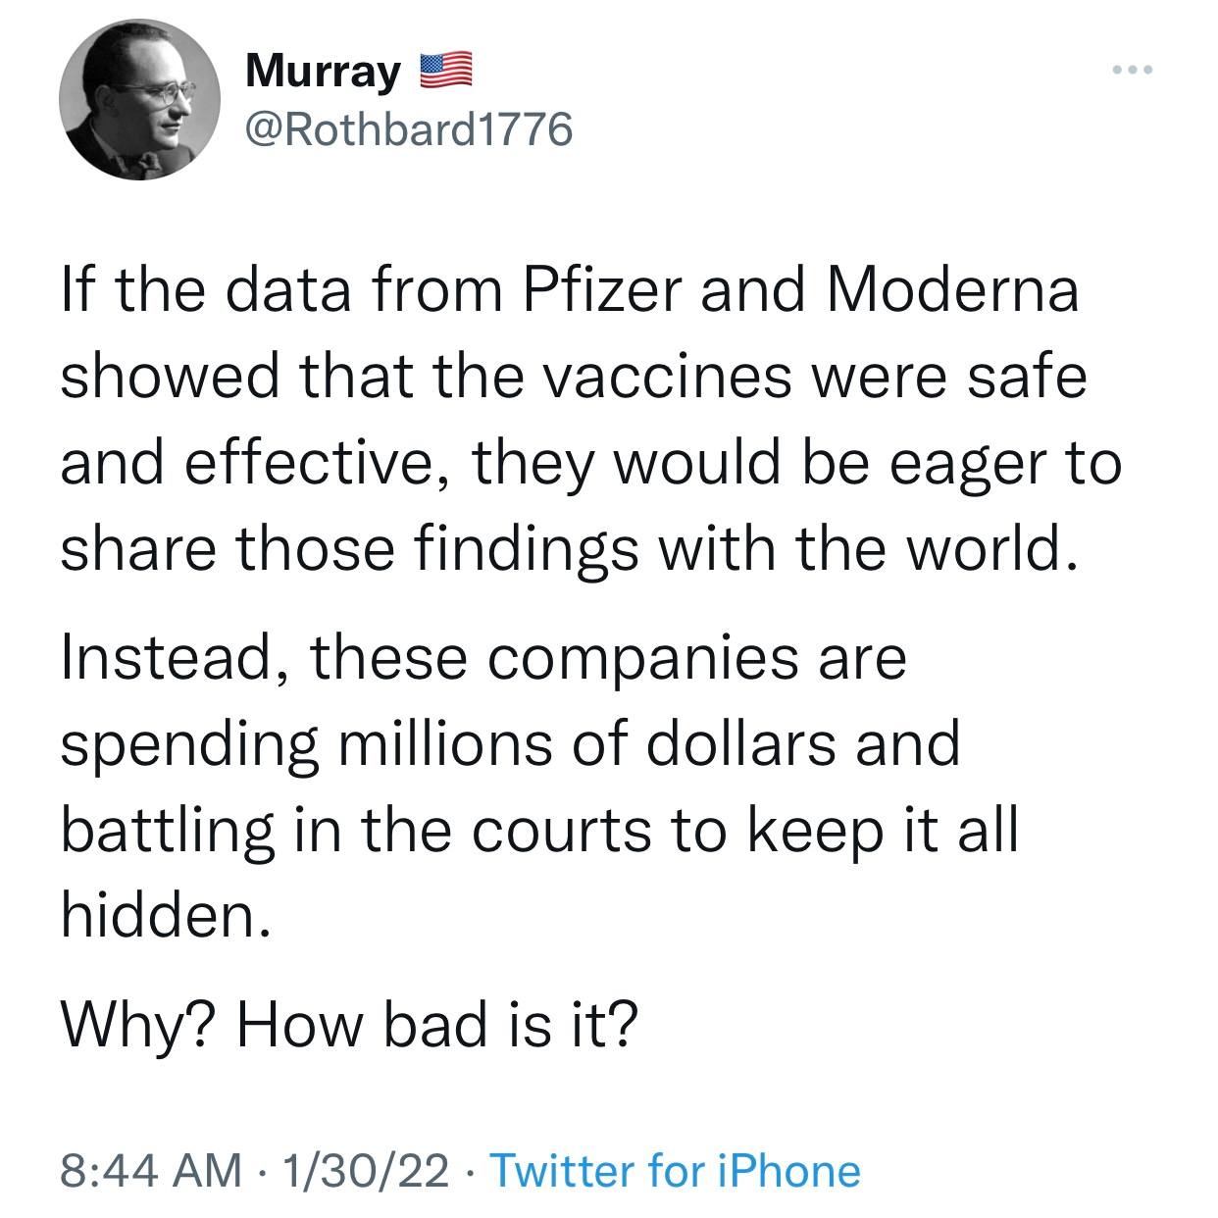The width and height of the screenshot is (1218, 1218).
Task: Click the word hidden in the tweet
Action: point(162,914)
